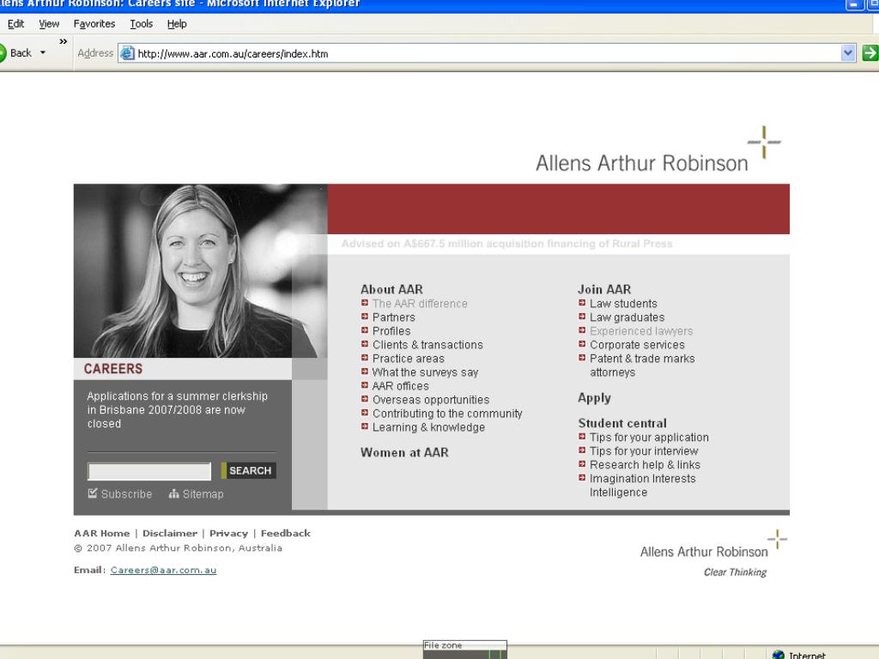Go to AAR Home footer link
Image resolution: width=879 pixels, height=659 pixels.
coord(101,533)
